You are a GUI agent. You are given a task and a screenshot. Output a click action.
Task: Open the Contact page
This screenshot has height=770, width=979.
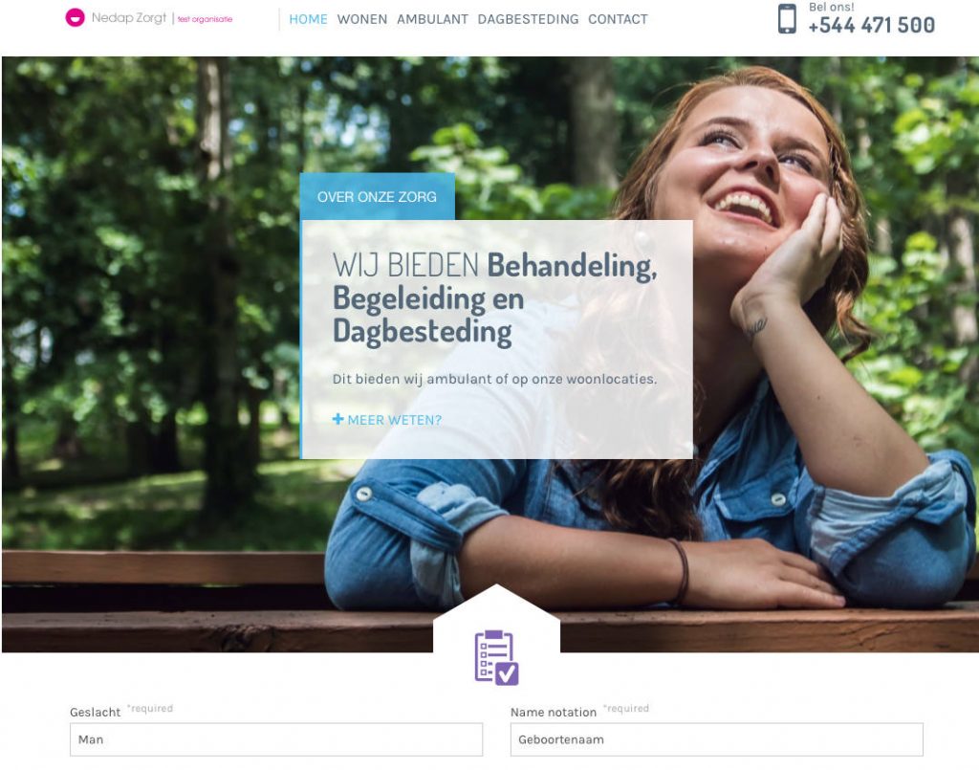point(618,19)
